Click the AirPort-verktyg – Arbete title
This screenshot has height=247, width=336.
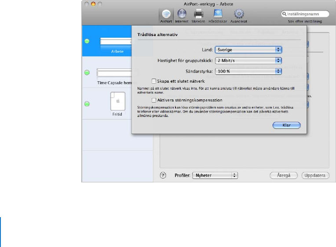[x=208, y=4]
